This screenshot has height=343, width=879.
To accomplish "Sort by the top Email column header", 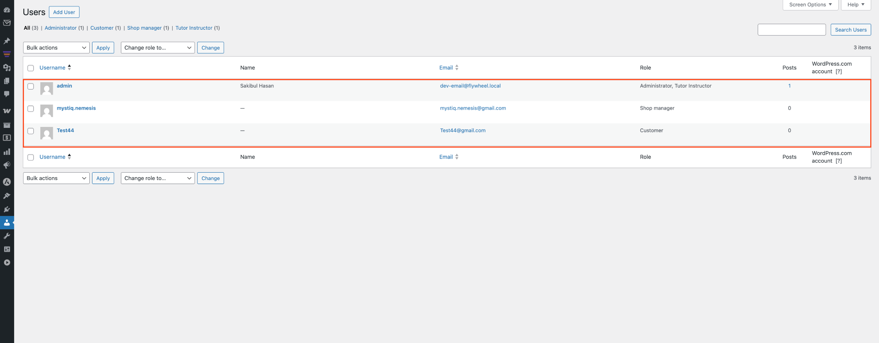I will [x=446, y=68].
